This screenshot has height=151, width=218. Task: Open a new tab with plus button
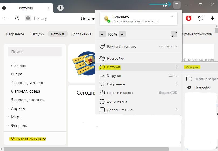tap(60, 8)
